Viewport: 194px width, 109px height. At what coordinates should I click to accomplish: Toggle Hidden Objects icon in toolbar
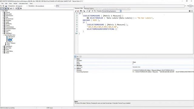coord(13,8)
